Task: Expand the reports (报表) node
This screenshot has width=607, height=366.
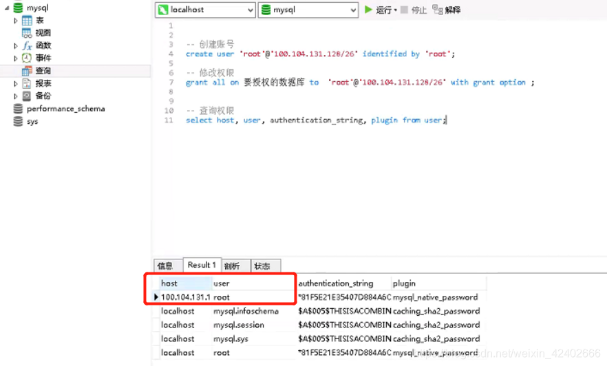Action: coord(15,83)
